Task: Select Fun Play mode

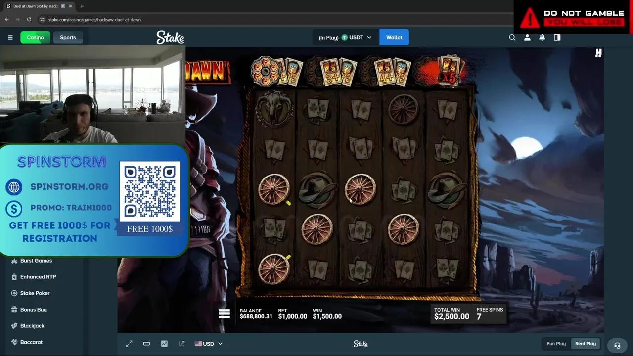Action: tap(556, 344)
